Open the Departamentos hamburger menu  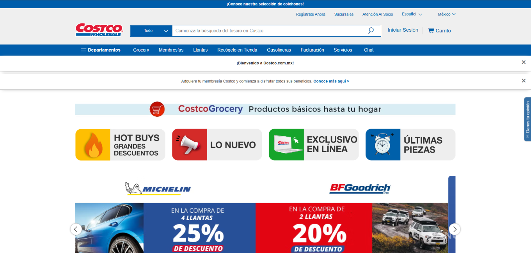coord(83,50)
